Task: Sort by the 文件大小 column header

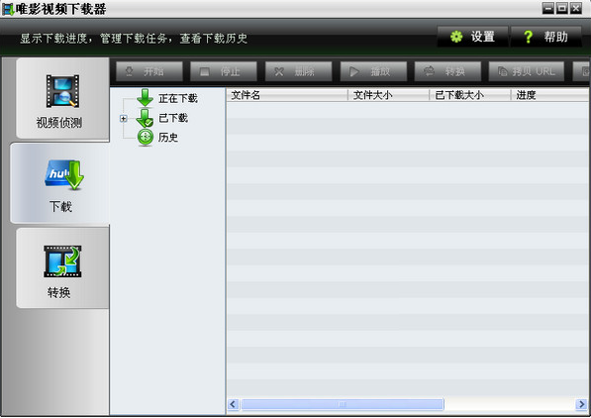Action: (388, 95)
